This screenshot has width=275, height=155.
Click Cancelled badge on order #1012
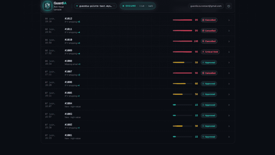209,20
